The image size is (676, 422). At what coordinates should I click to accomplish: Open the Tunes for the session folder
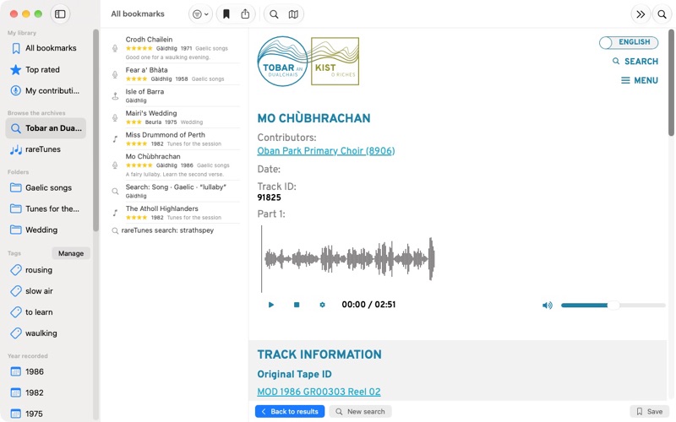(46, 208)
